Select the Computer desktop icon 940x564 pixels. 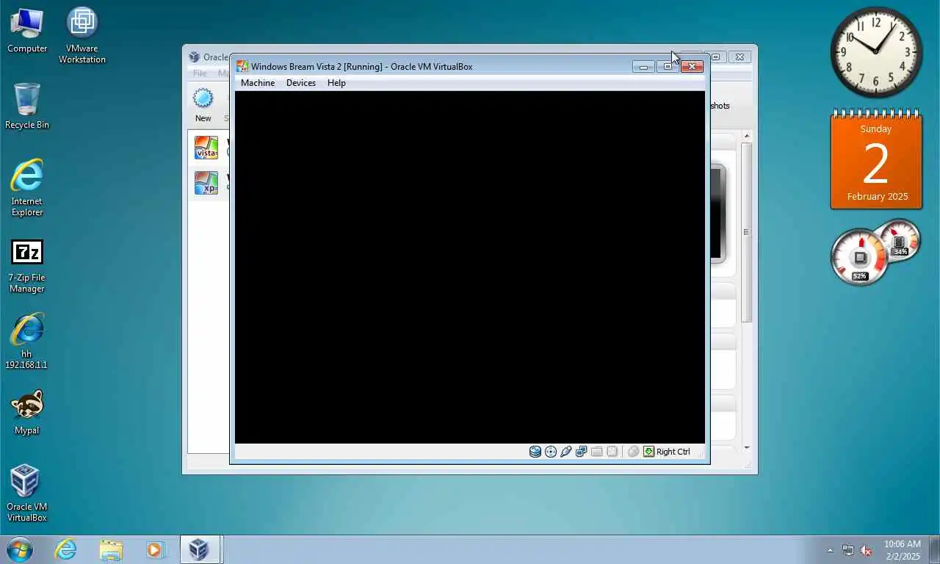pos(27,31)
